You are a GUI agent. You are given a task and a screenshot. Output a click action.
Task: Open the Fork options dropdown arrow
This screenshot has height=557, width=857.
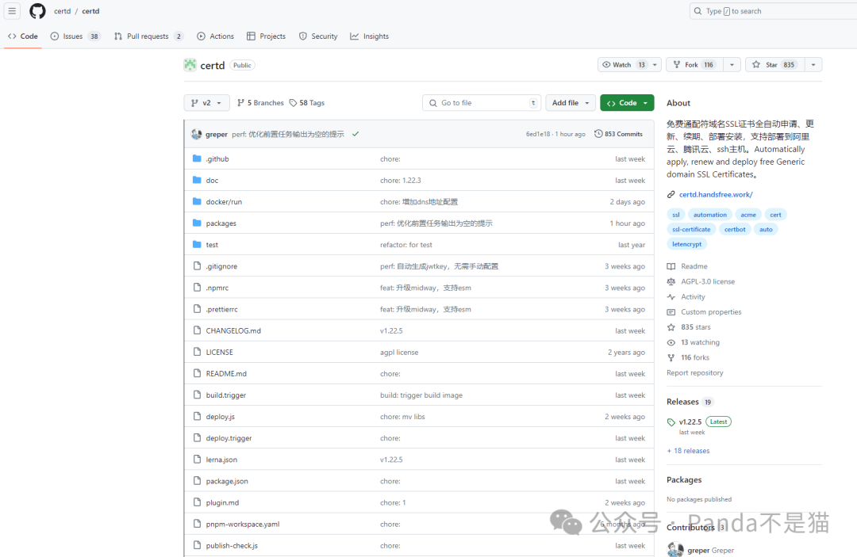pyautogui.click(x=732, y=65)
